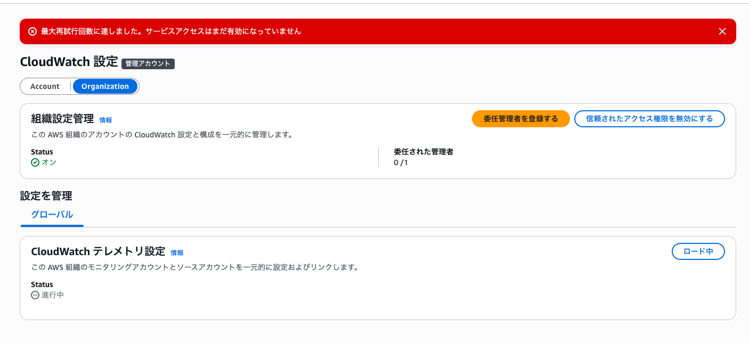The height and width of the screenshot is (343, 749).
Task: Click the 進行中 in-progress ellipsis icon
Action: (35, 295)
